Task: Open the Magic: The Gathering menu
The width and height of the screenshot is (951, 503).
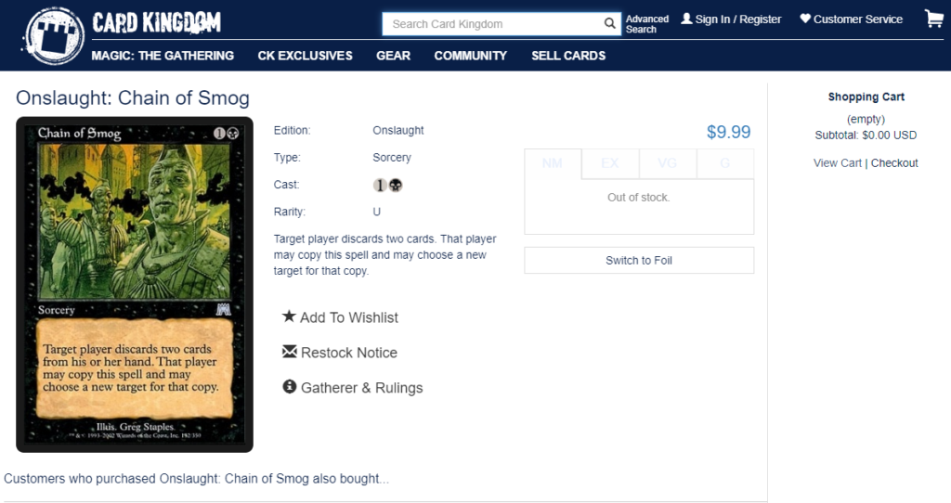Action: point(163,56)
